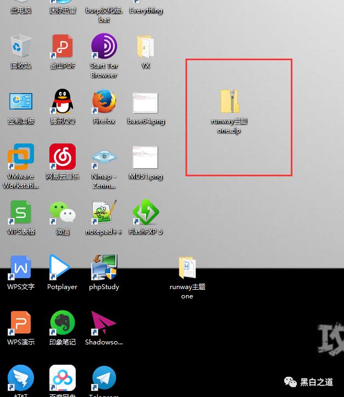Click the notepad++ desktop icon
The image size is (344, 397).
(x=104, y=212)
